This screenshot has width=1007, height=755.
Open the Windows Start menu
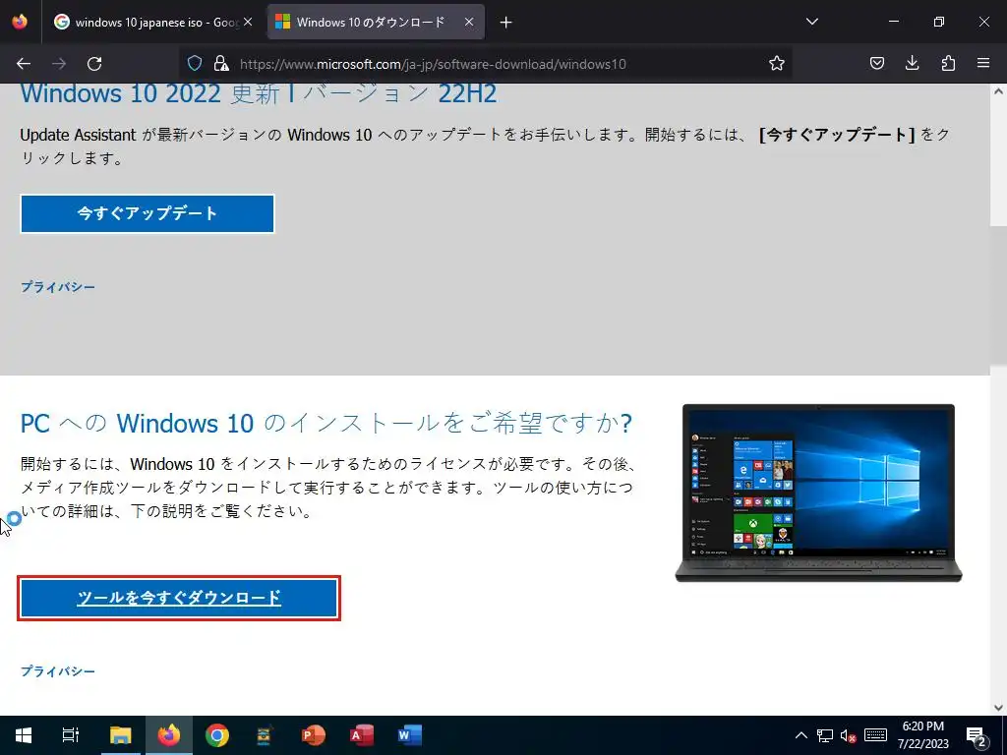pos(24,735)
